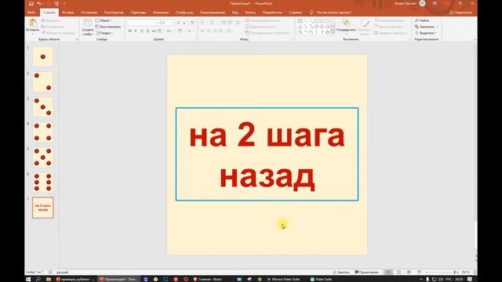The height and width of the screenshot is (282, 502).
Task: Open the Заменить (Replace) dropdown arrow
Action: (x=438, y=27)
